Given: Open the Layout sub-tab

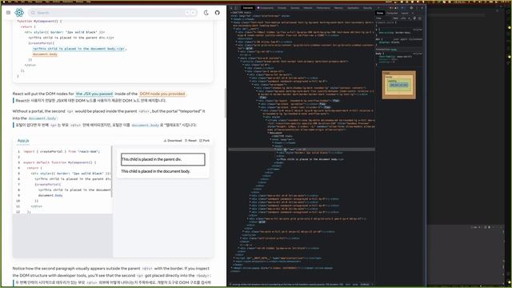Looking at the screenshot, I should [x=405, y=13].
